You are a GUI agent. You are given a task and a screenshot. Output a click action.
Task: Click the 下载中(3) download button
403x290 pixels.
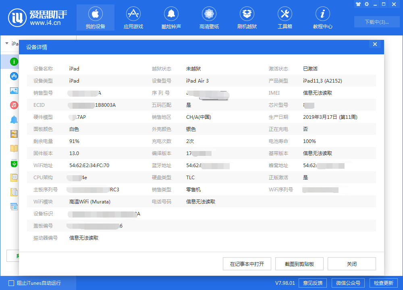point(376,22)
